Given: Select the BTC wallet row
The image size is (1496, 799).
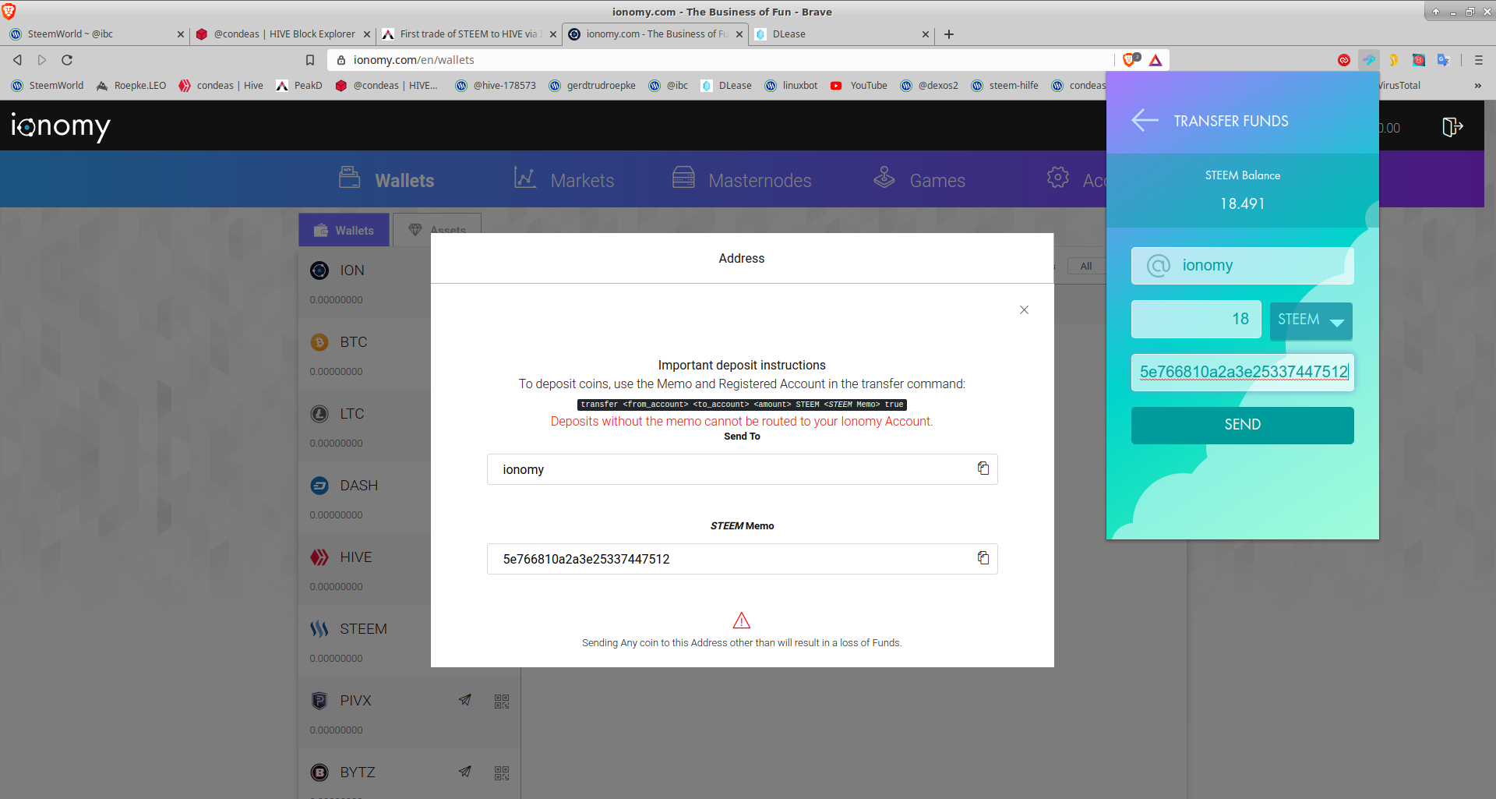Looking at the screenshot, I should click(365, 355).
